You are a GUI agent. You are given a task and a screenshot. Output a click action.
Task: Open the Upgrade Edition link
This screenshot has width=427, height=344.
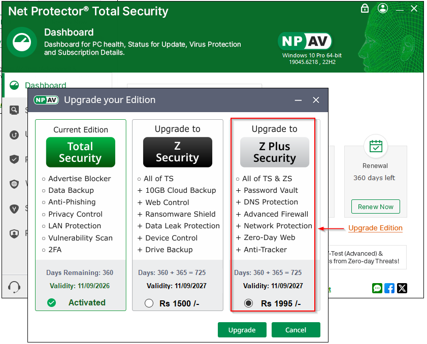(375, 228)
